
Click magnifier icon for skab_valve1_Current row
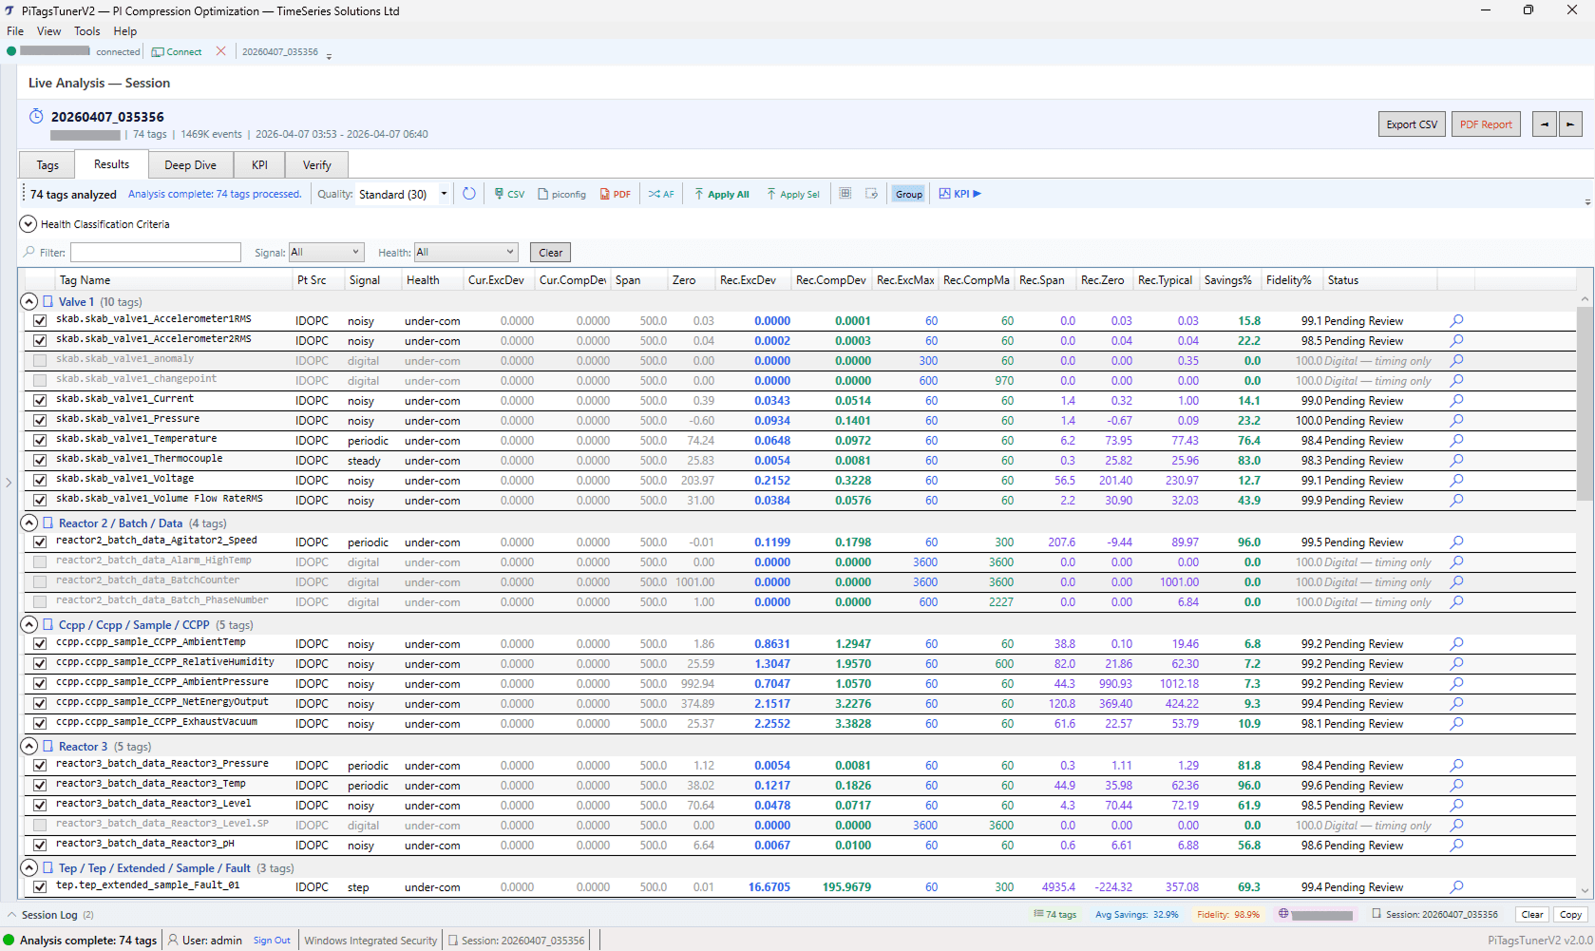(1456, 400)
